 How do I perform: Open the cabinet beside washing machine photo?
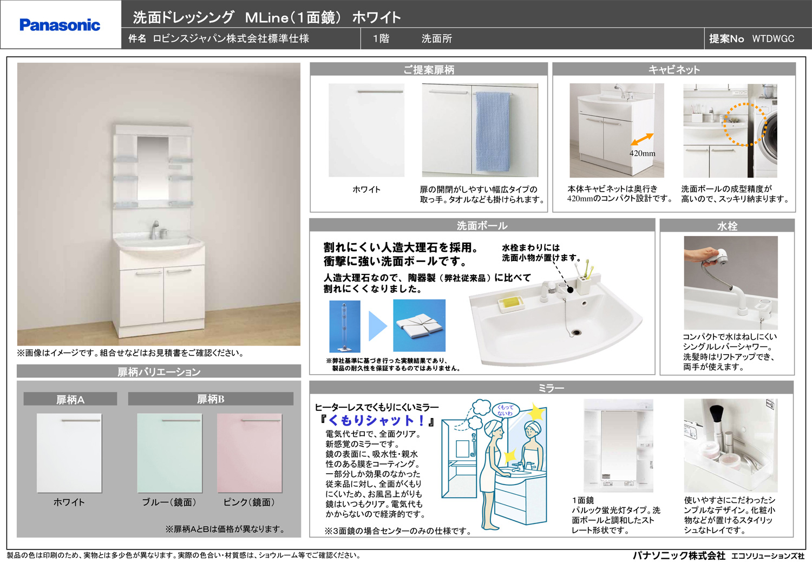pyautogui.click(x=730, y=130)
